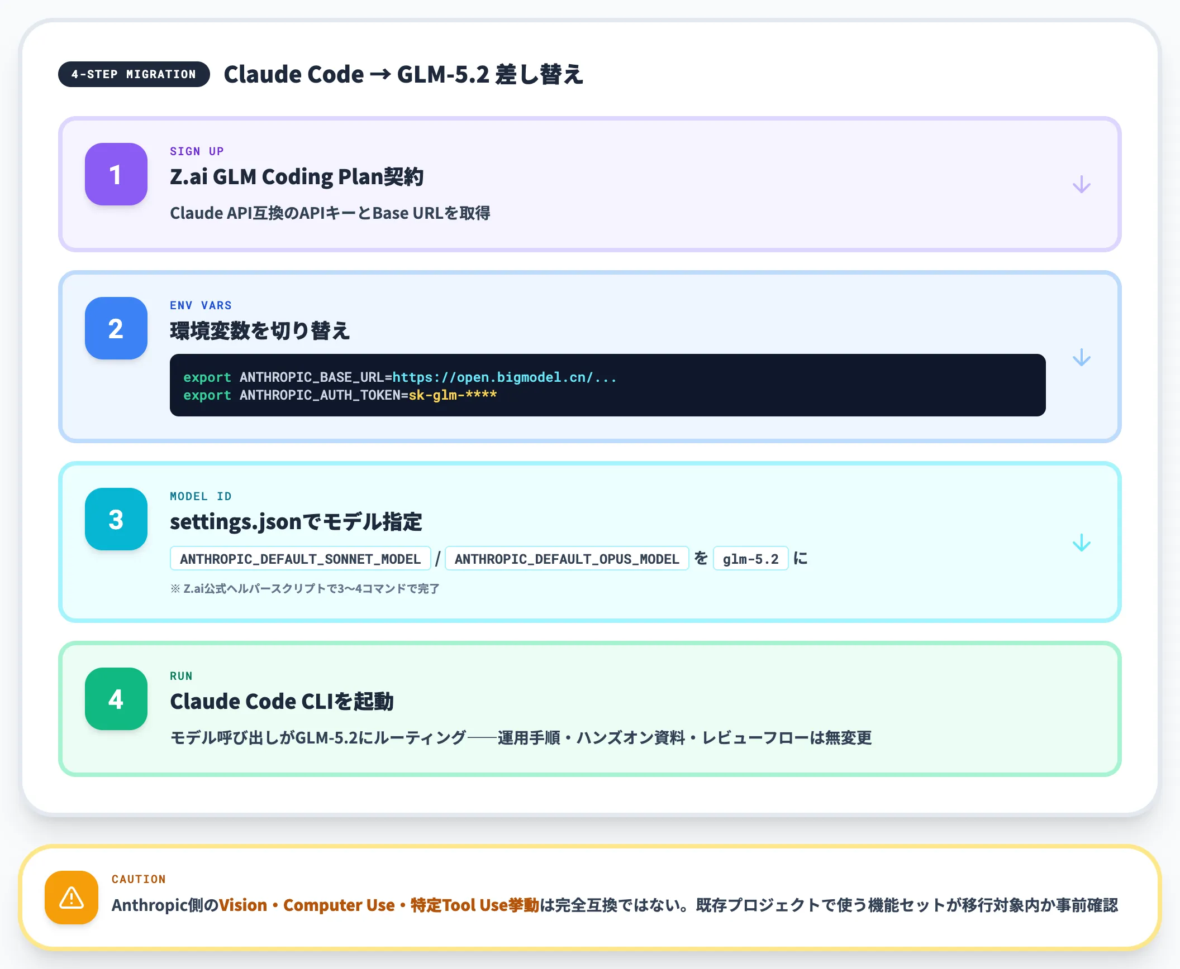Viewport: 1180px width, 969px height.
Task: Click the 'MODEL ID' label
Action: coord(201,496)
